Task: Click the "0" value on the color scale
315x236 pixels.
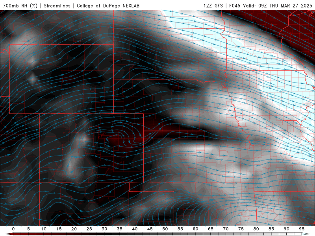Action: point(13,229)
